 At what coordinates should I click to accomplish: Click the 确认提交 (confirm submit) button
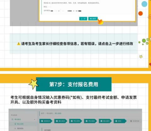(x=93, y=19)
